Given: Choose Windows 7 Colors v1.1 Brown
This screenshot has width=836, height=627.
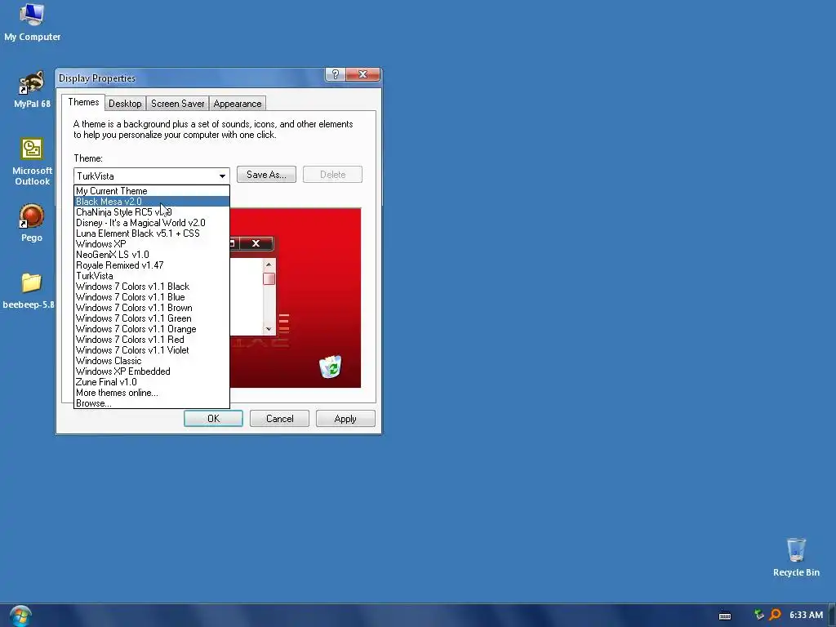Looking at the screenshot, I should coord(151,308).
